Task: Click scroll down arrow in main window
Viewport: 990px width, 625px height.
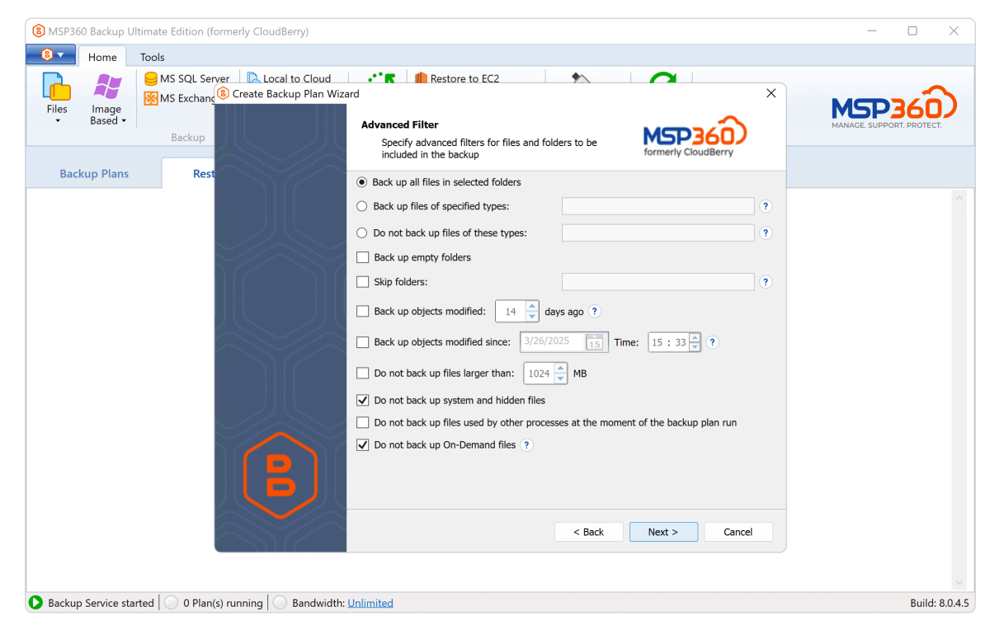Action: pyautogui.click(x=959, y=583)
